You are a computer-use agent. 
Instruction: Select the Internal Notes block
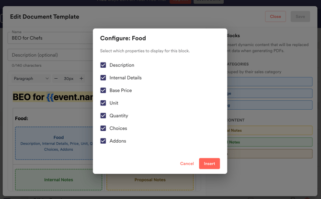(58, 180)
